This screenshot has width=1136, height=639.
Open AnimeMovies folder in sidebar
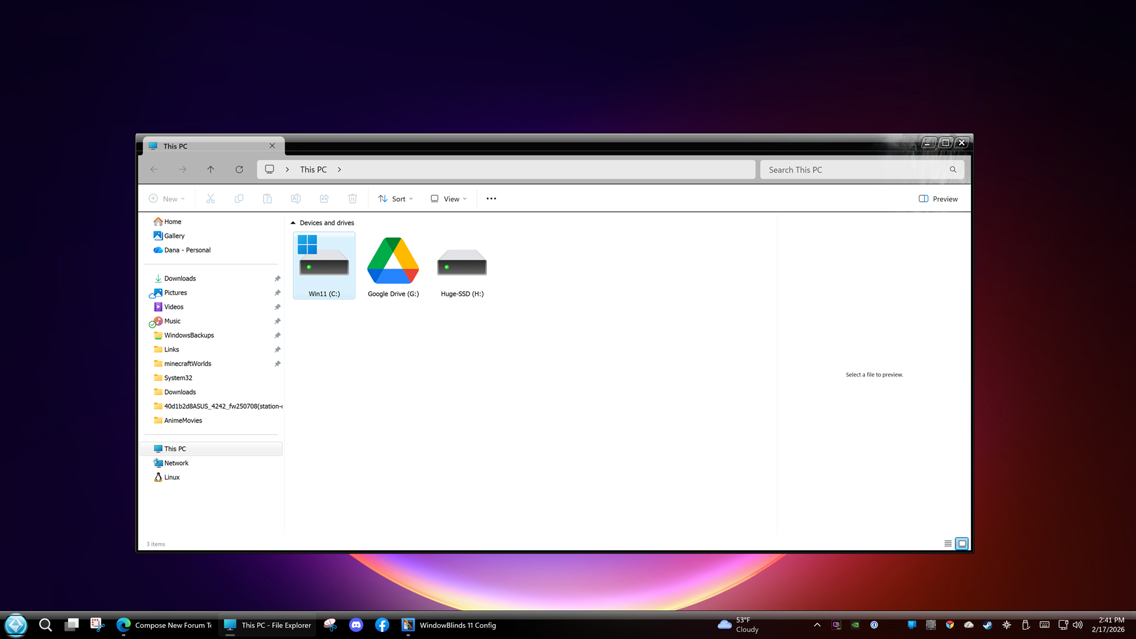[x=183, y=421]
